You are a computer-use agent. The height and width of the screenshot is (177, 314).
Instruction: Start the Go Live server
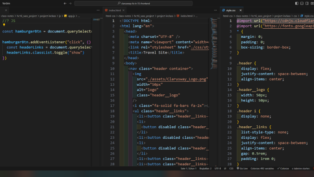pyautogui.click(x=242, y=168)
